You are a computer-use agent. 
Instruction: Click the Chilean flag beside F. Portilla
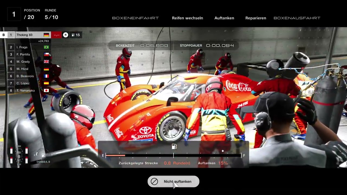[x=46, y=54]
